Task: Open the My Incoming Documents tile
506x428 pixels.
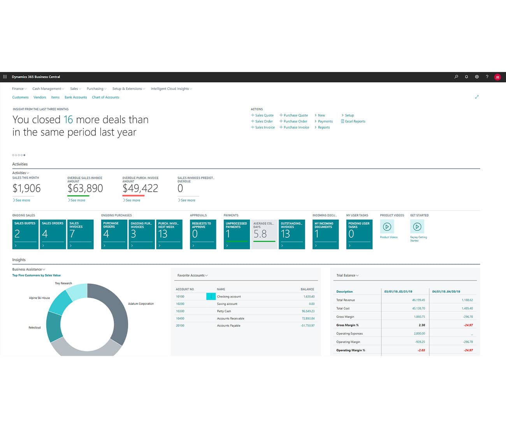Action: click(x=325, y=234)
